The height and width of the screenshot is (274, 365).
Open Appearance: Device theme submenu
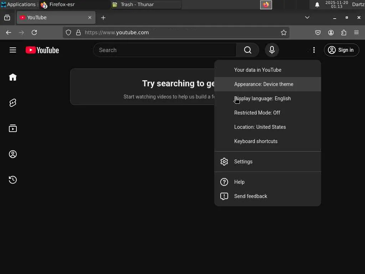click(267, 84)
